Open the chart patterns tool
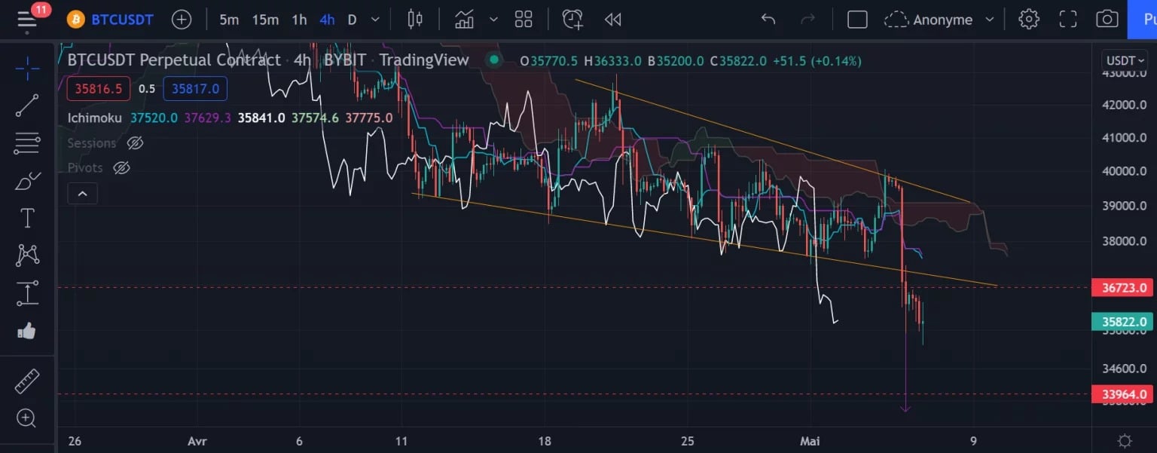 [x=27, y=256]
